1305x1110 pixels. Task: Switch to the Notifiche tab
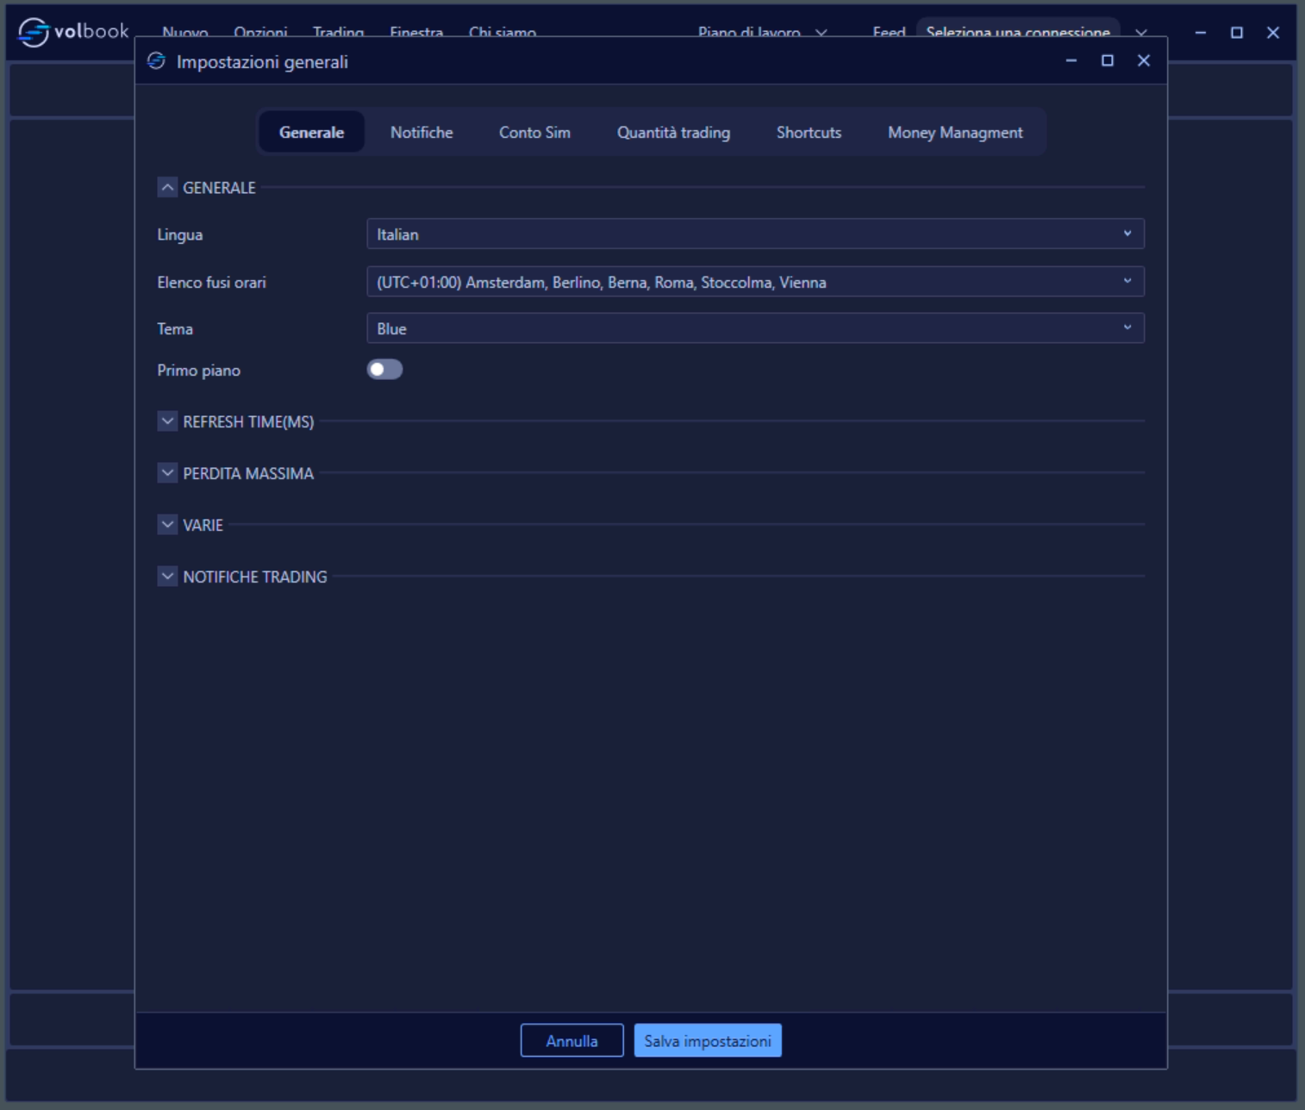(421, 132)
